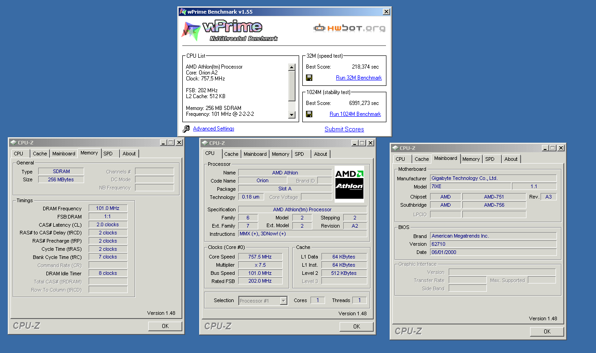Close the wPrime Benchmark window
The width and height of the screenshot is (596, 353).
point(386,12)
